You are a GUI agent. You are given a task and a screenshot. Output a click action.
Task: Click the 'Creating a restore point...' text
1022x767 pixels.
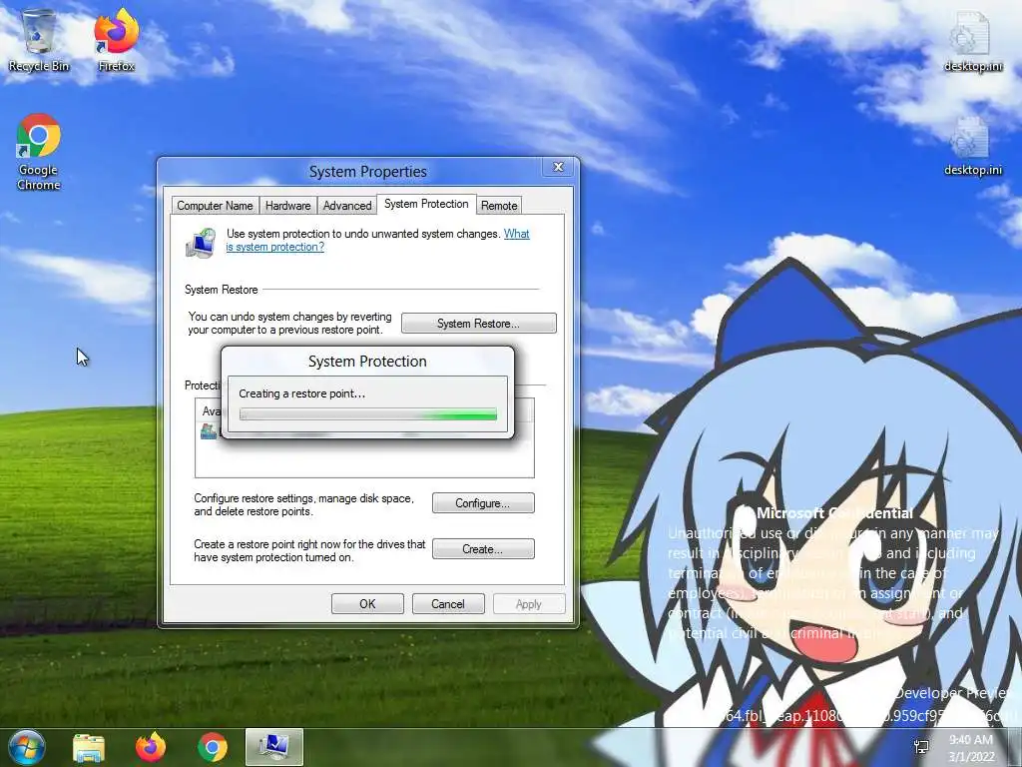[301, 393]
